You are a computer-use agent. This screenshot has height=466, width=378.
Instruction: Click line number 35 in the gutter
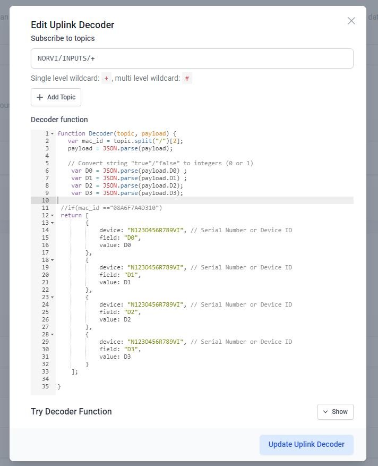click(45, 387)
